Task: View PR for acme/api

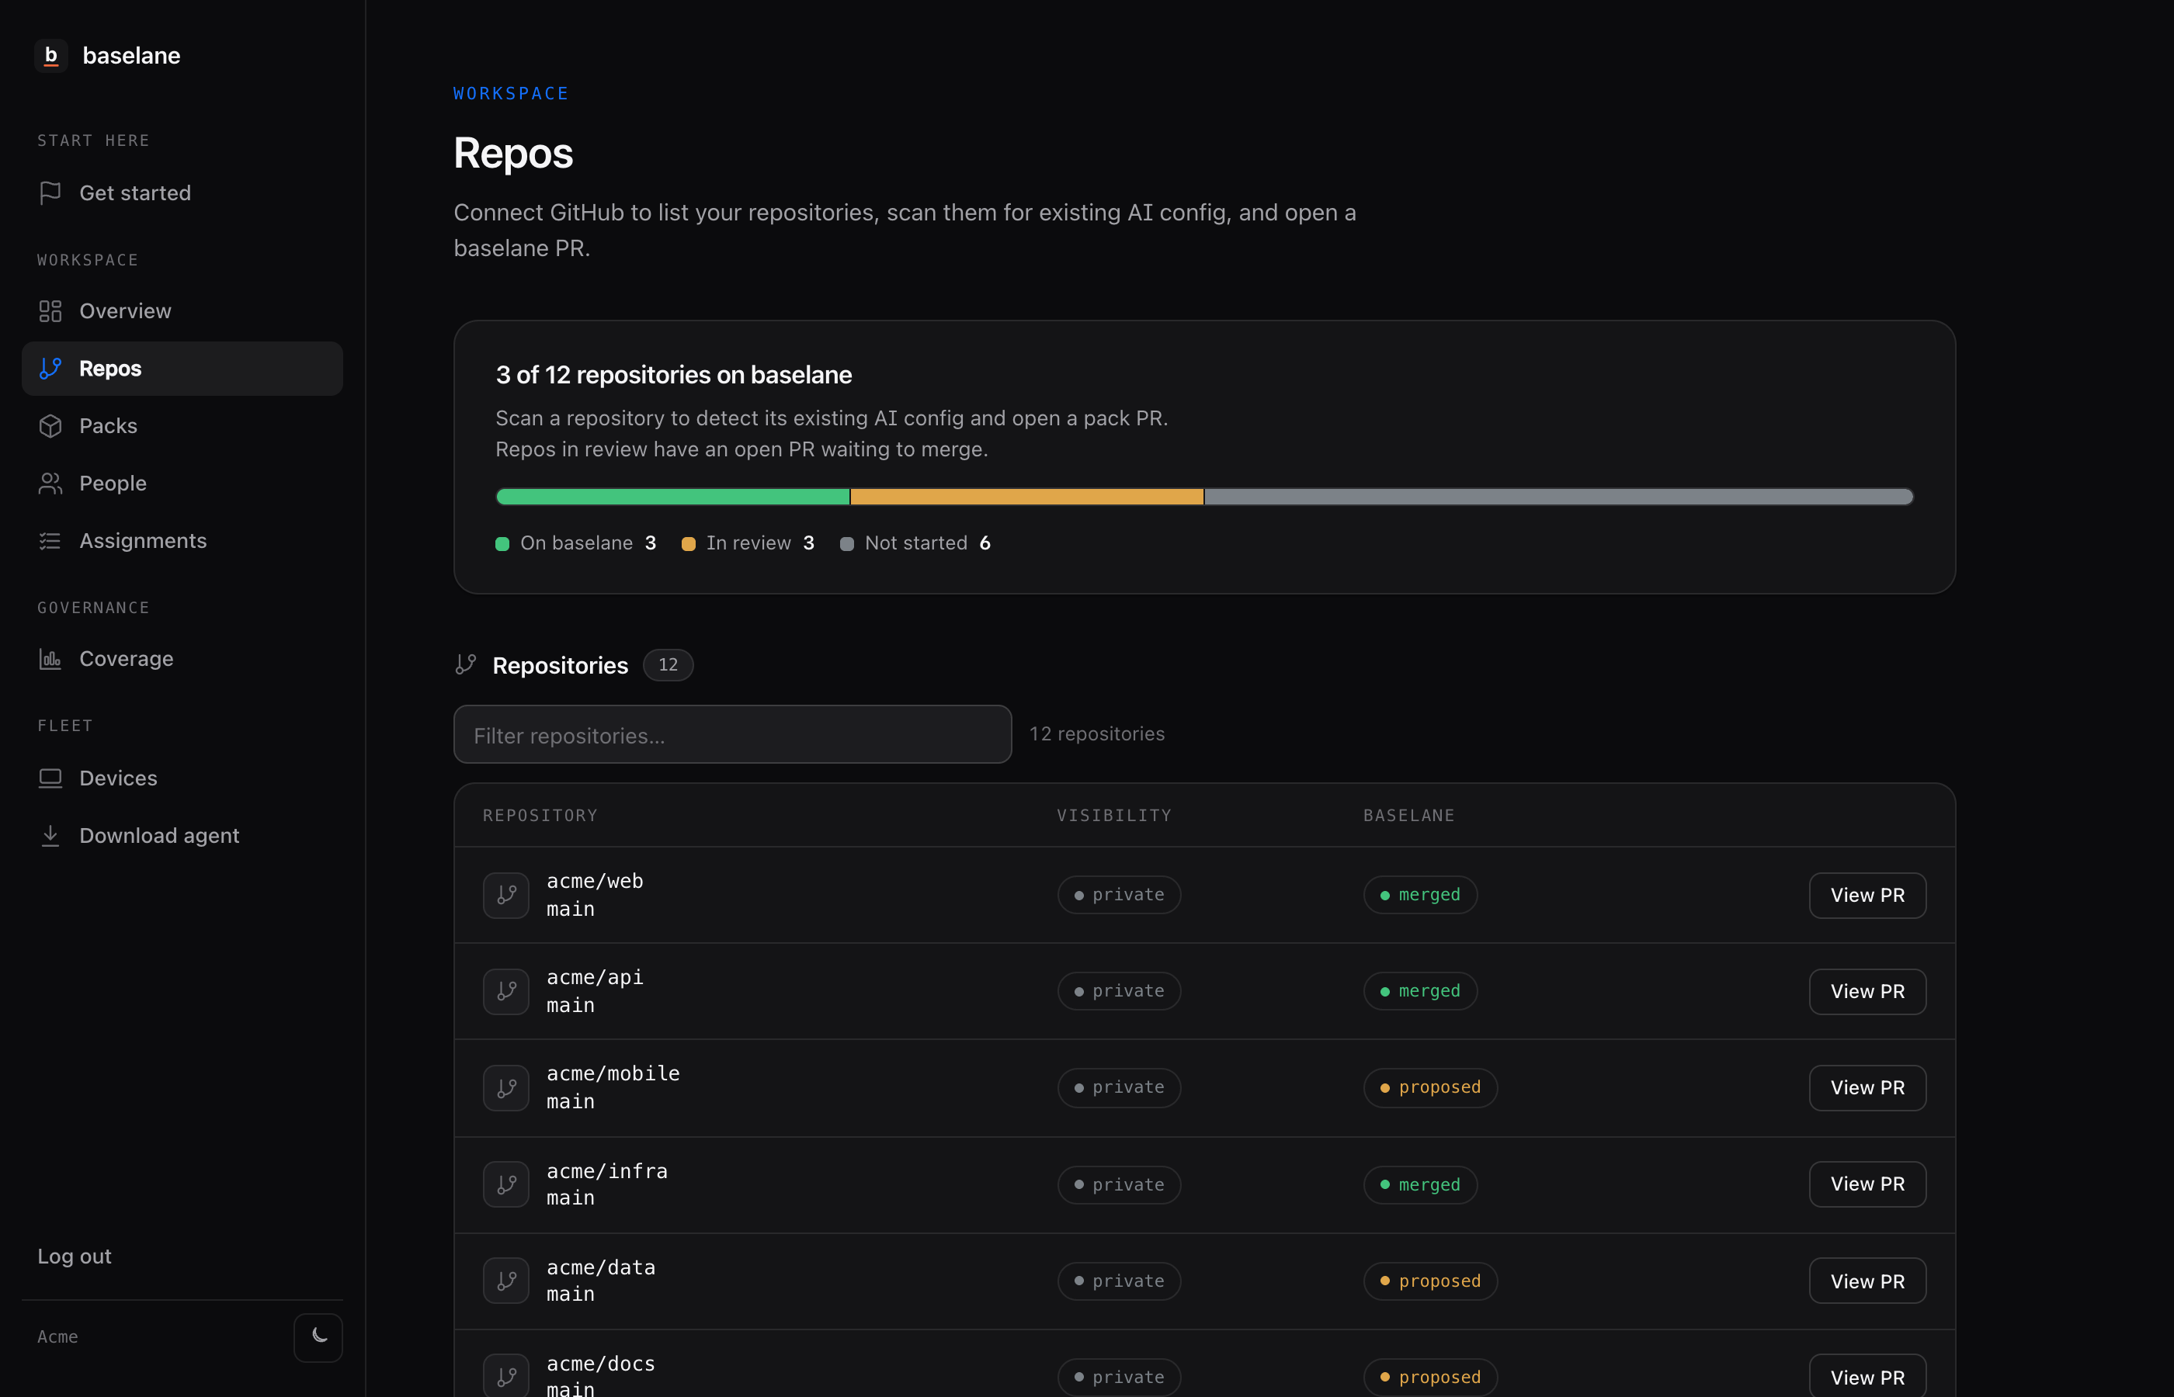Action: click(x=1867, y=992)
